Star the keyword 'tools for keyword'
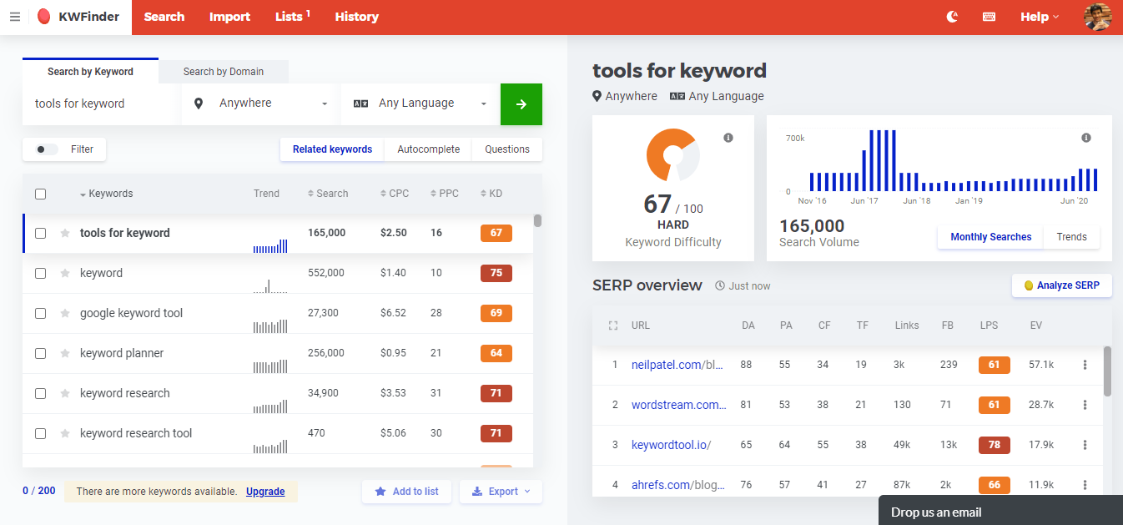1123x525 pixels. coord(65,233)
